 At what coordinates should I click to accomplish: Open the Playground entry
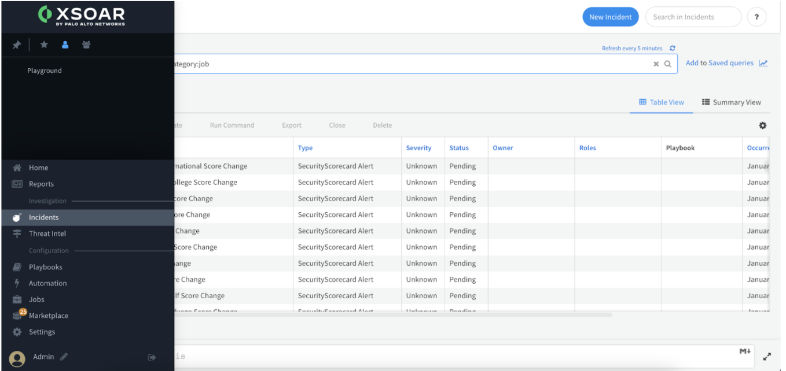click(x=45, y=71)
